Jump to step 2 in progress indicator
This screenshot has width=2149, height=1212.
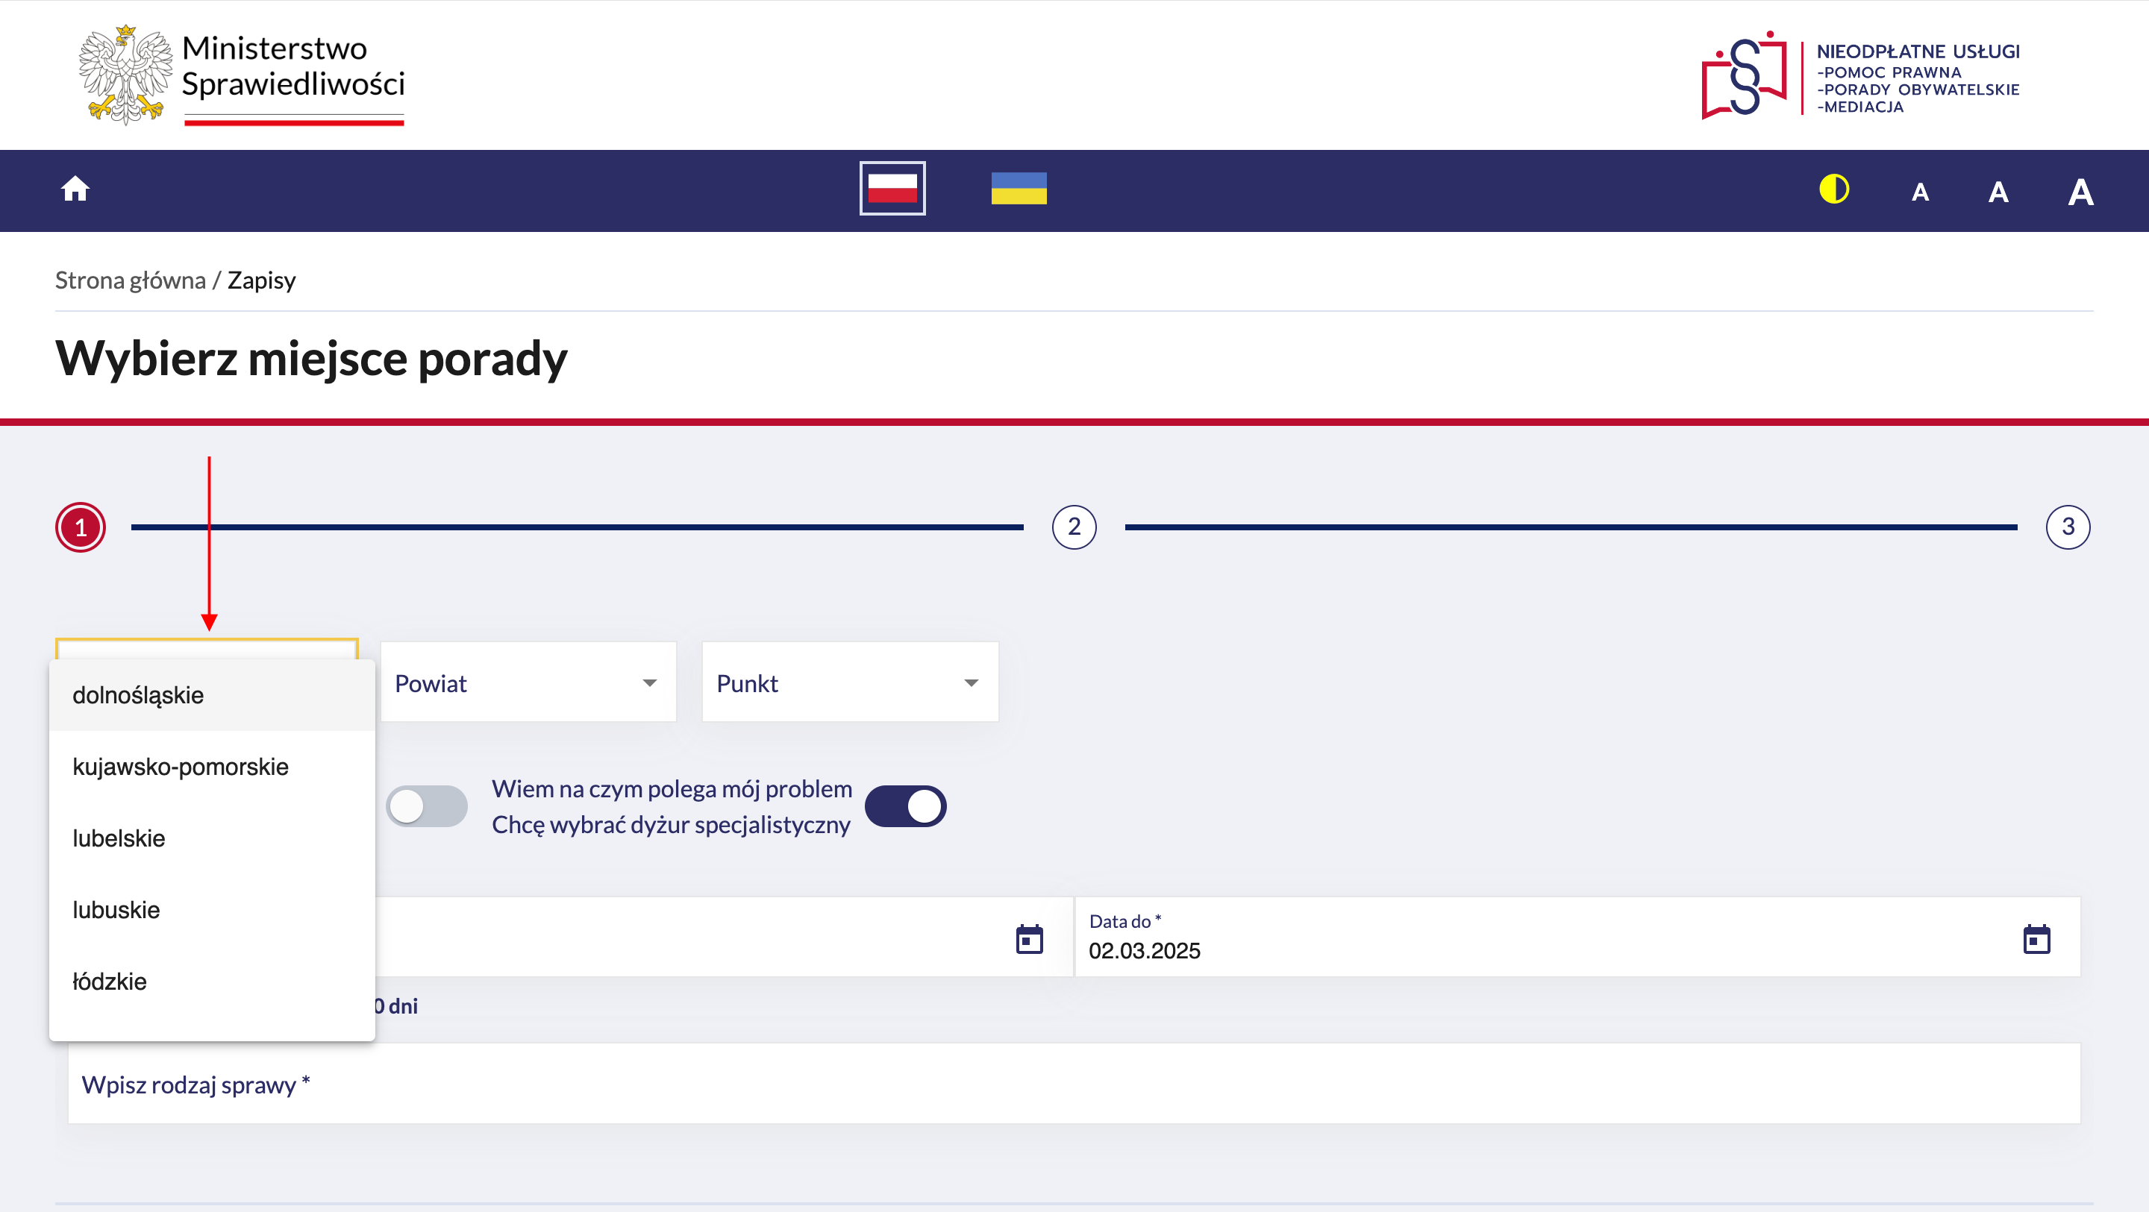[x=1074, y=527]
